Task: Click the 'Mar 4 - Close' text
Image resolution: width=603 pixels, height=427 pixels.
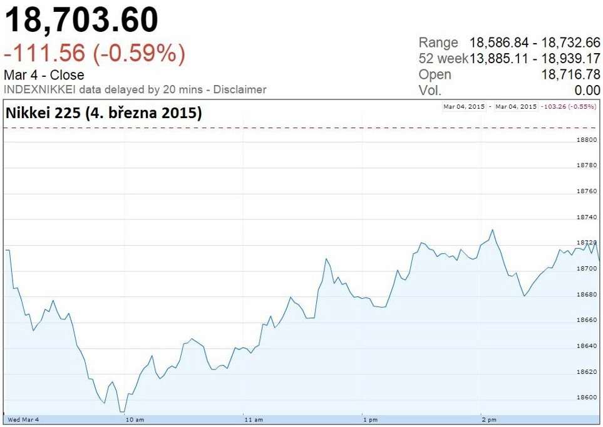Action: (44, 75)
